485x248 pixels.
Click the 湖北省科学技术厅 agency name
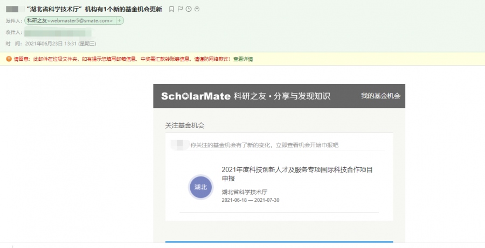pyautogui.click(x=244, y=192)
